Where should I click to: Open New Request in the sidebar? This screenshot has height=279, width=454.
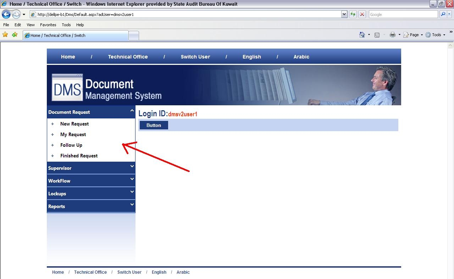[74, 124]
